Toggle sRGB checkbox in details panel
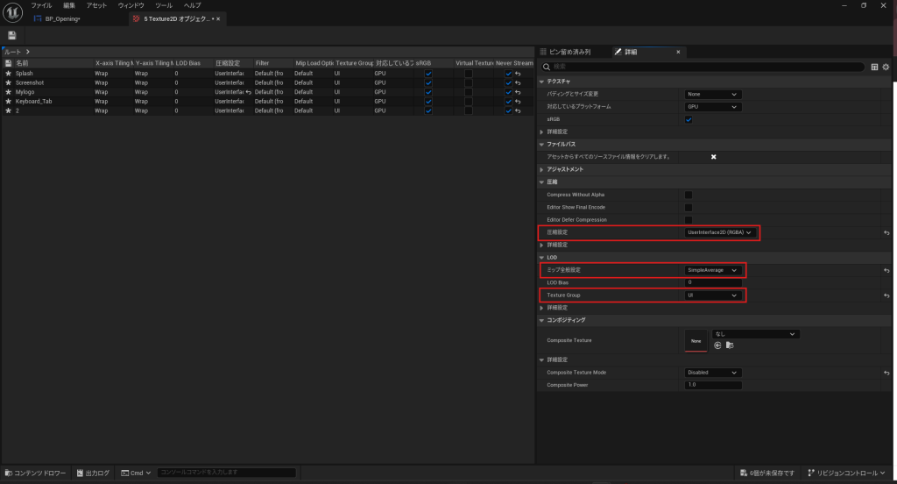The image size is (897, 484). (x=689, y=119)
